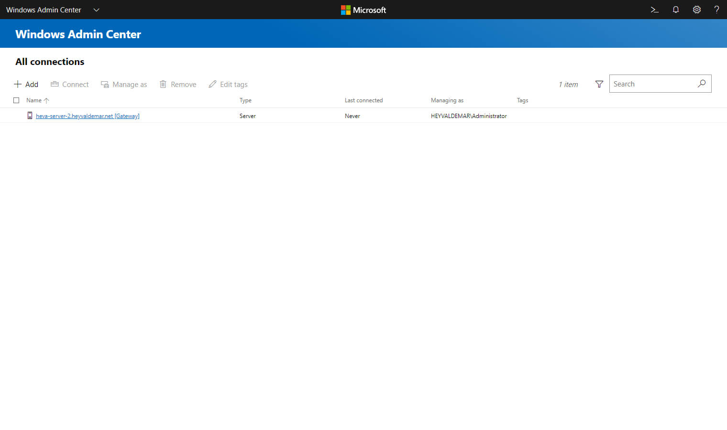Open the help question mark
Image resolution: width=727 pixels, height=430 pixels.
click(716, 10)
